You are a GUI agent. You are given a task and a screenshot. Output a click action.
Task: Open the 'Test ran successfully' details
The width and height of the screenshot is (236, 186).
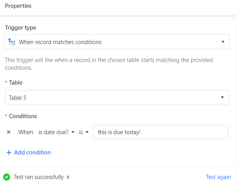click(38, 177)
